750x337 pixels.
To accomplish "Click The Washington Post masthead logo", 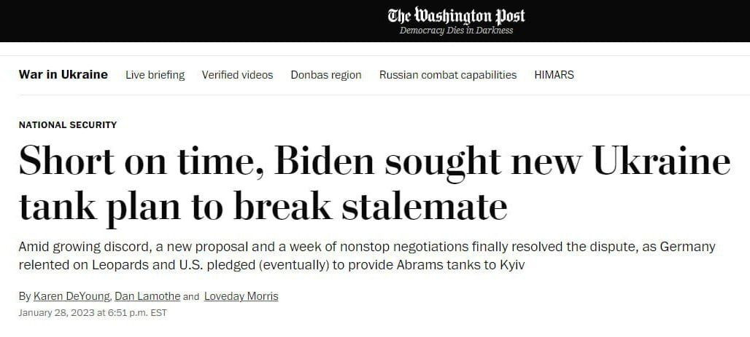I will pyautogui.click(x=456, y=15).
